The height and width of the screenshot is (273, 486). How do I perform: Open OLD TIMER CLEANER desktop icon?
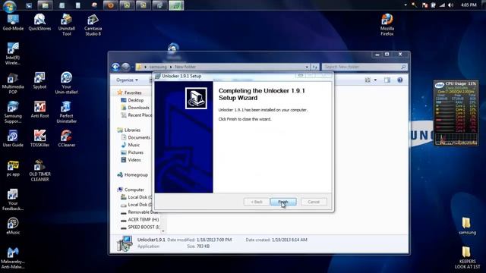[x=39, y=170]
